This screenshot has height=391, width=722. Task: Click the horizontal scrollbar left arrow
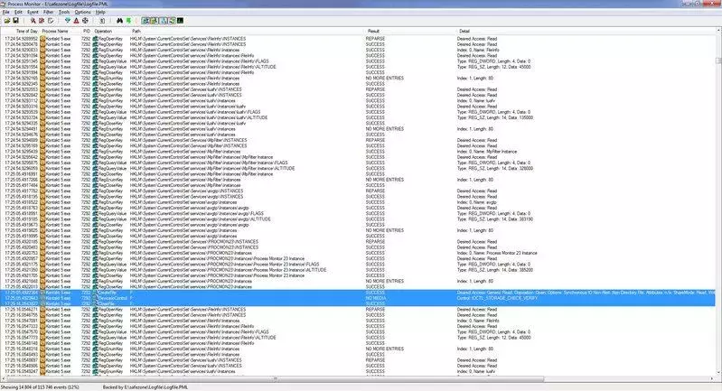pos(3,379)
